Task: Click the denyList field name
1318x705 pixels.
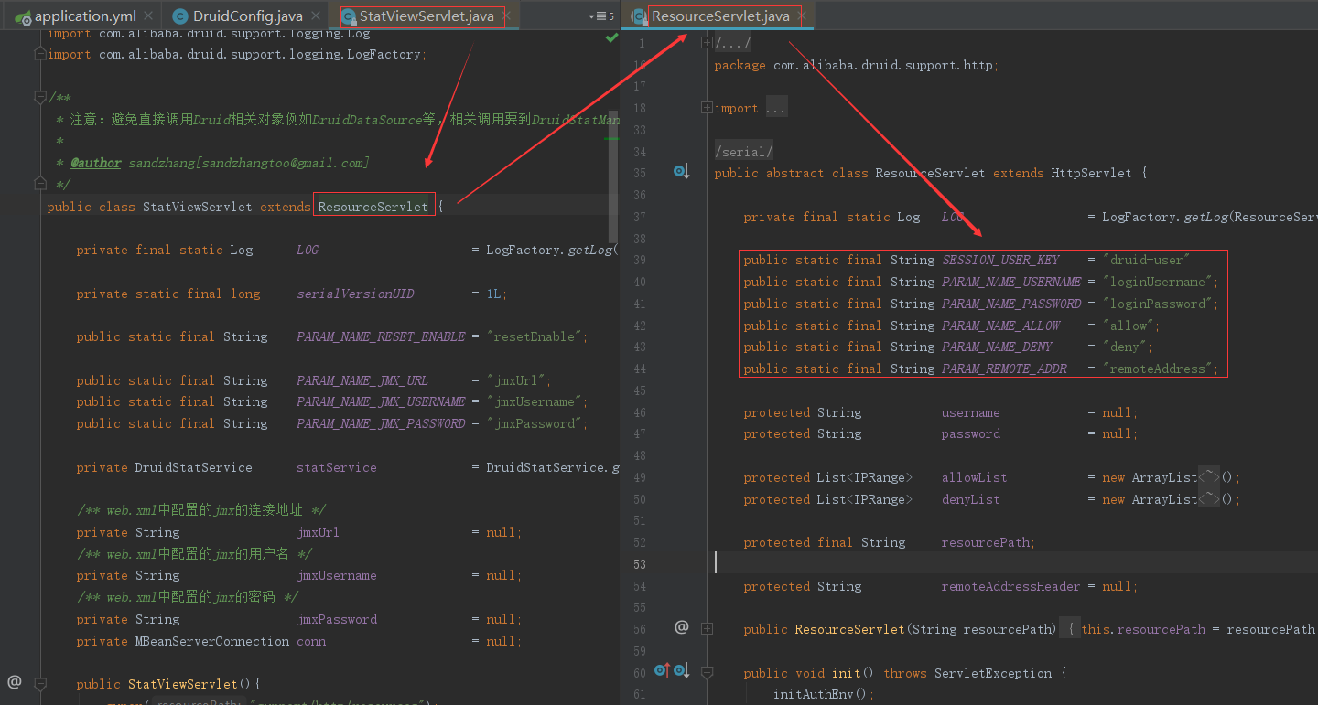Action: point(970,499)
